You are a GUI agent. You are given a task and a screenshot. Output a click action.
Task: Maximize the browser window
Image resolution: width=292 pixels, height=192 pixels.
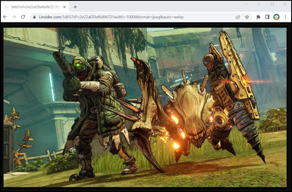click(272, 4)
